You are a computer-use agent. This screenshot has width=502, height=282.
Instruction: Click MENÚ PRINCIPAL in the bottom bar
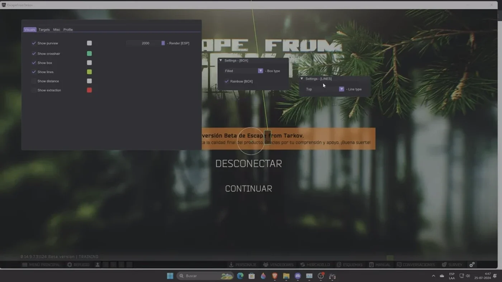(41, 265)
